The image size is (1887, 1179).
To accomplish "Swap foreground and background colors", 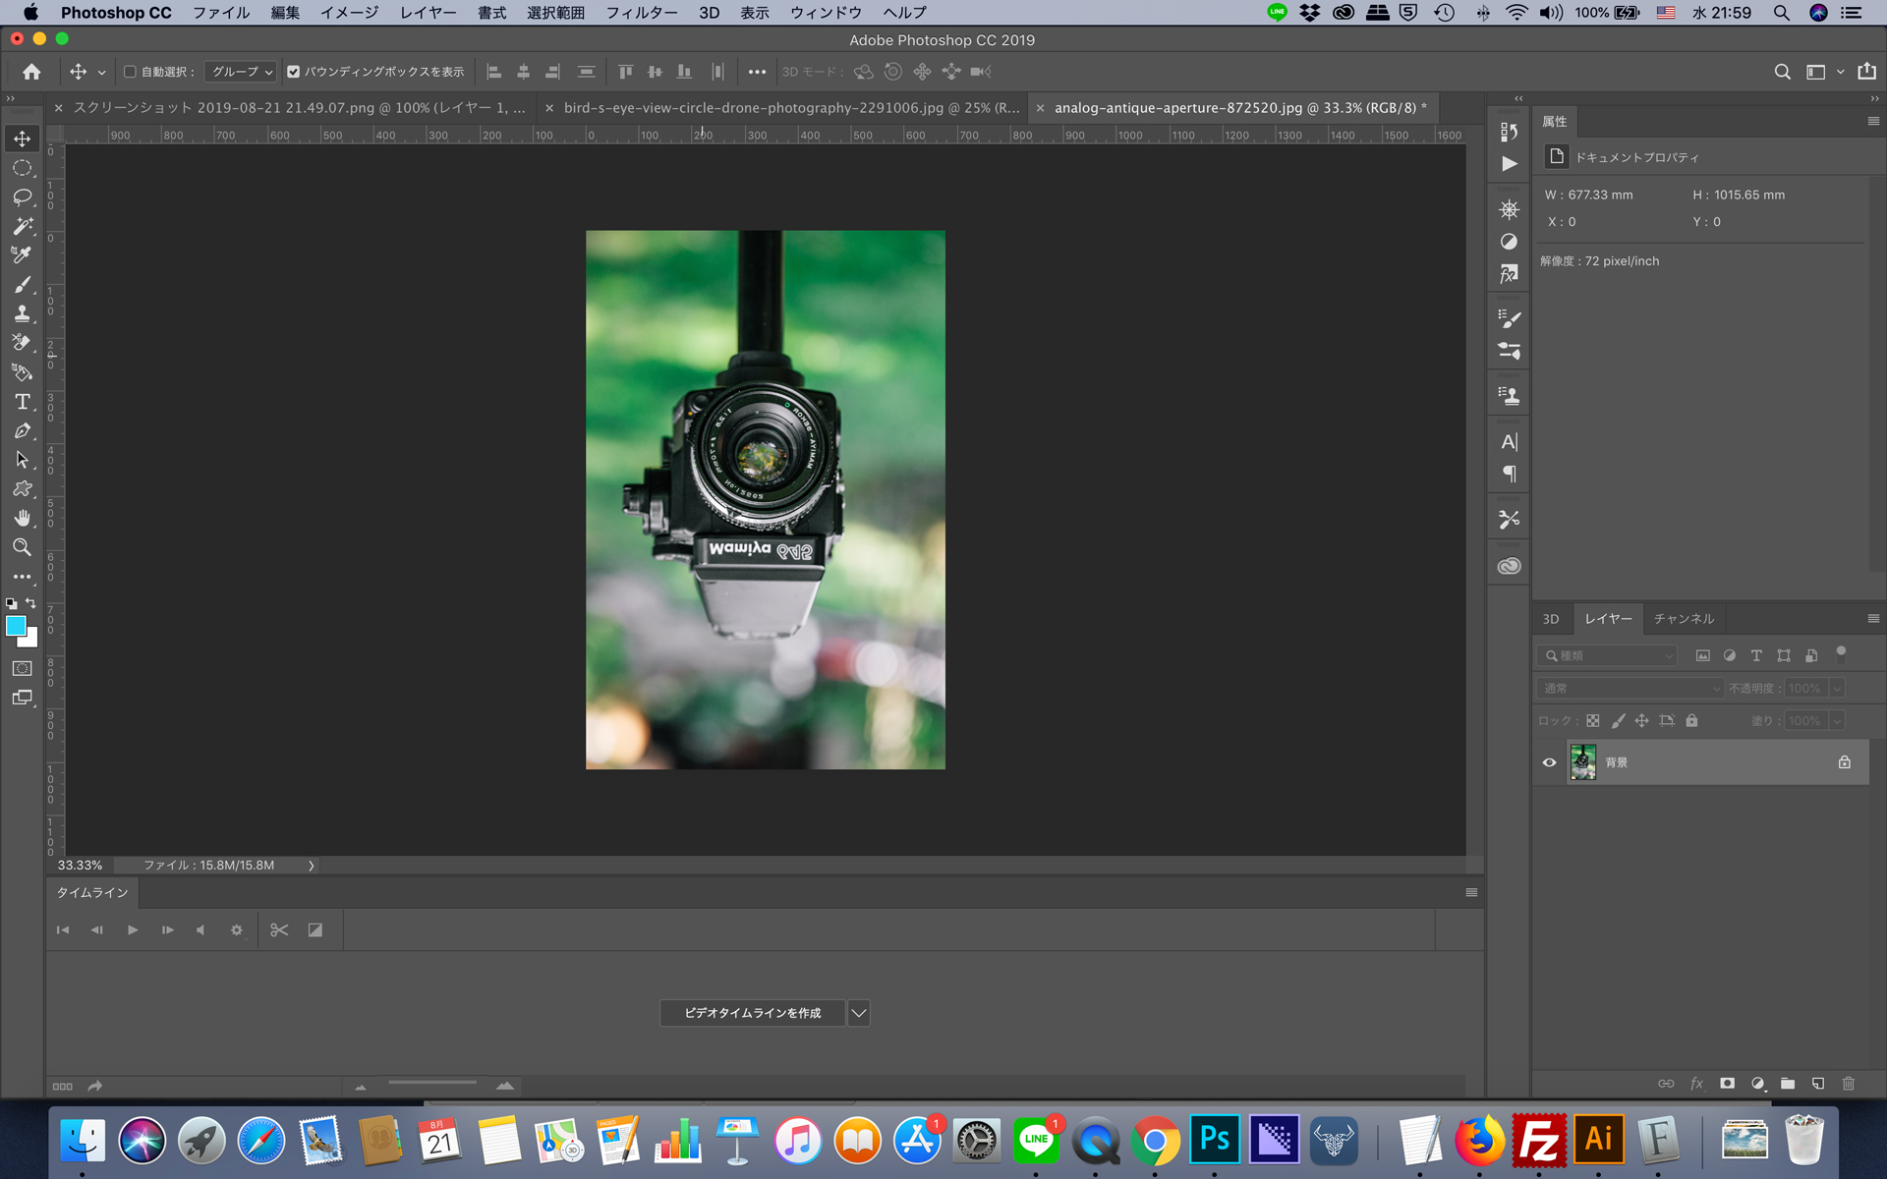I will pyautogui.click(x=30, y=603).
